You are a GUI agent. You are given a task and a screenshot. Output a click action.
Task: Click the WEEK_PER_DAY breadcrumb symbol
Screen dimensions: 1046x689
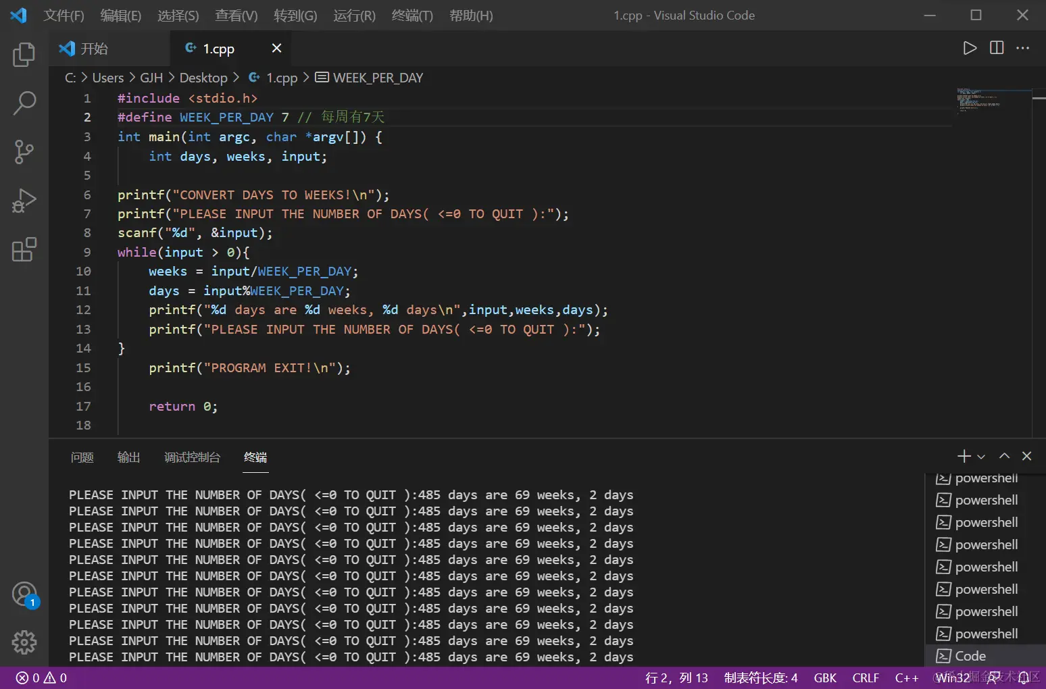tap(370, 78)
